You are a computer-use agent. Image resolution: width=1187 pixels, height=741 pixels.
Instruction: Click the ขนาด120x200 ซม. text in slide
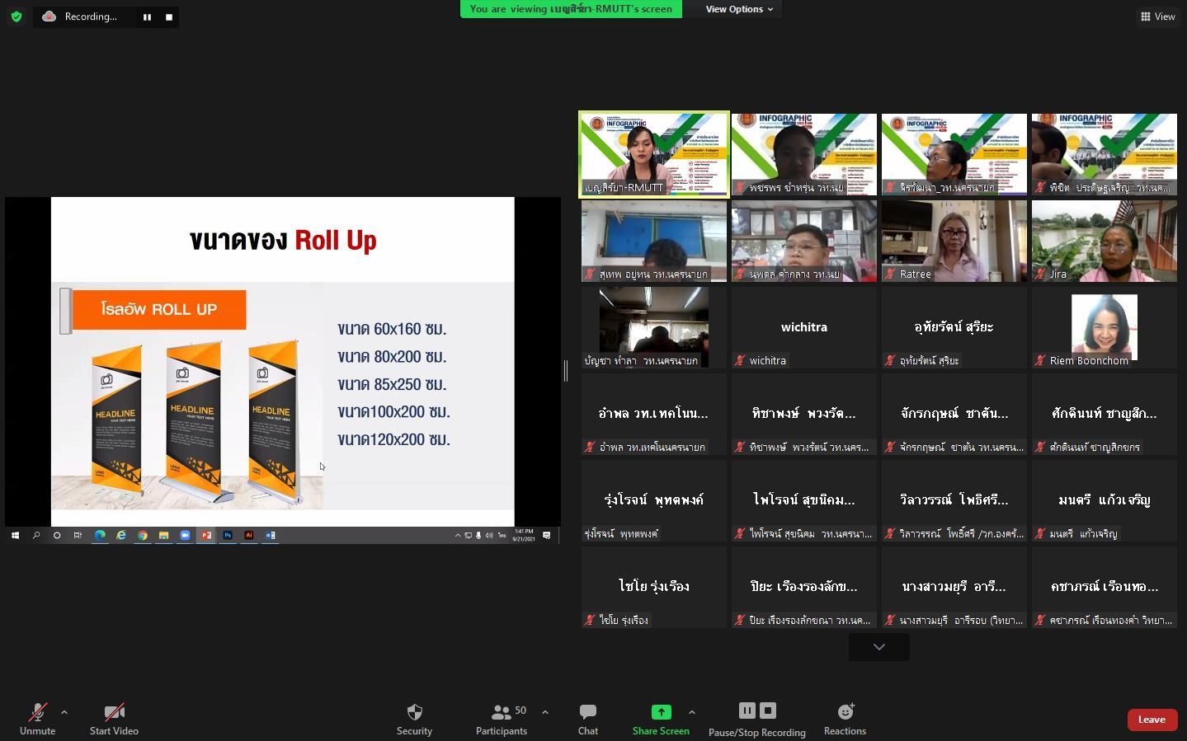[393, 439]
